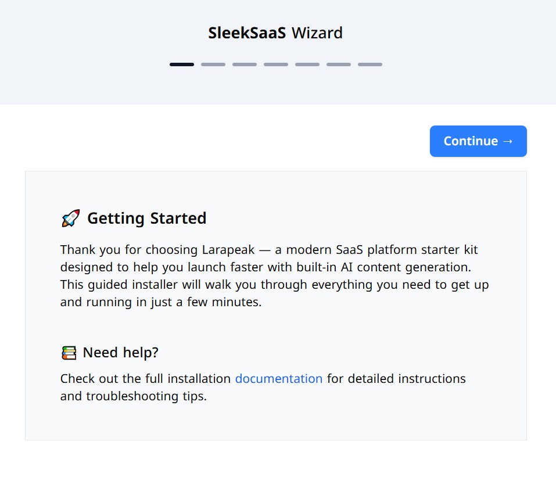Click the Continue button
Image resolution: width=556 pixels, height=495 pixels.
tap(478, 141)
